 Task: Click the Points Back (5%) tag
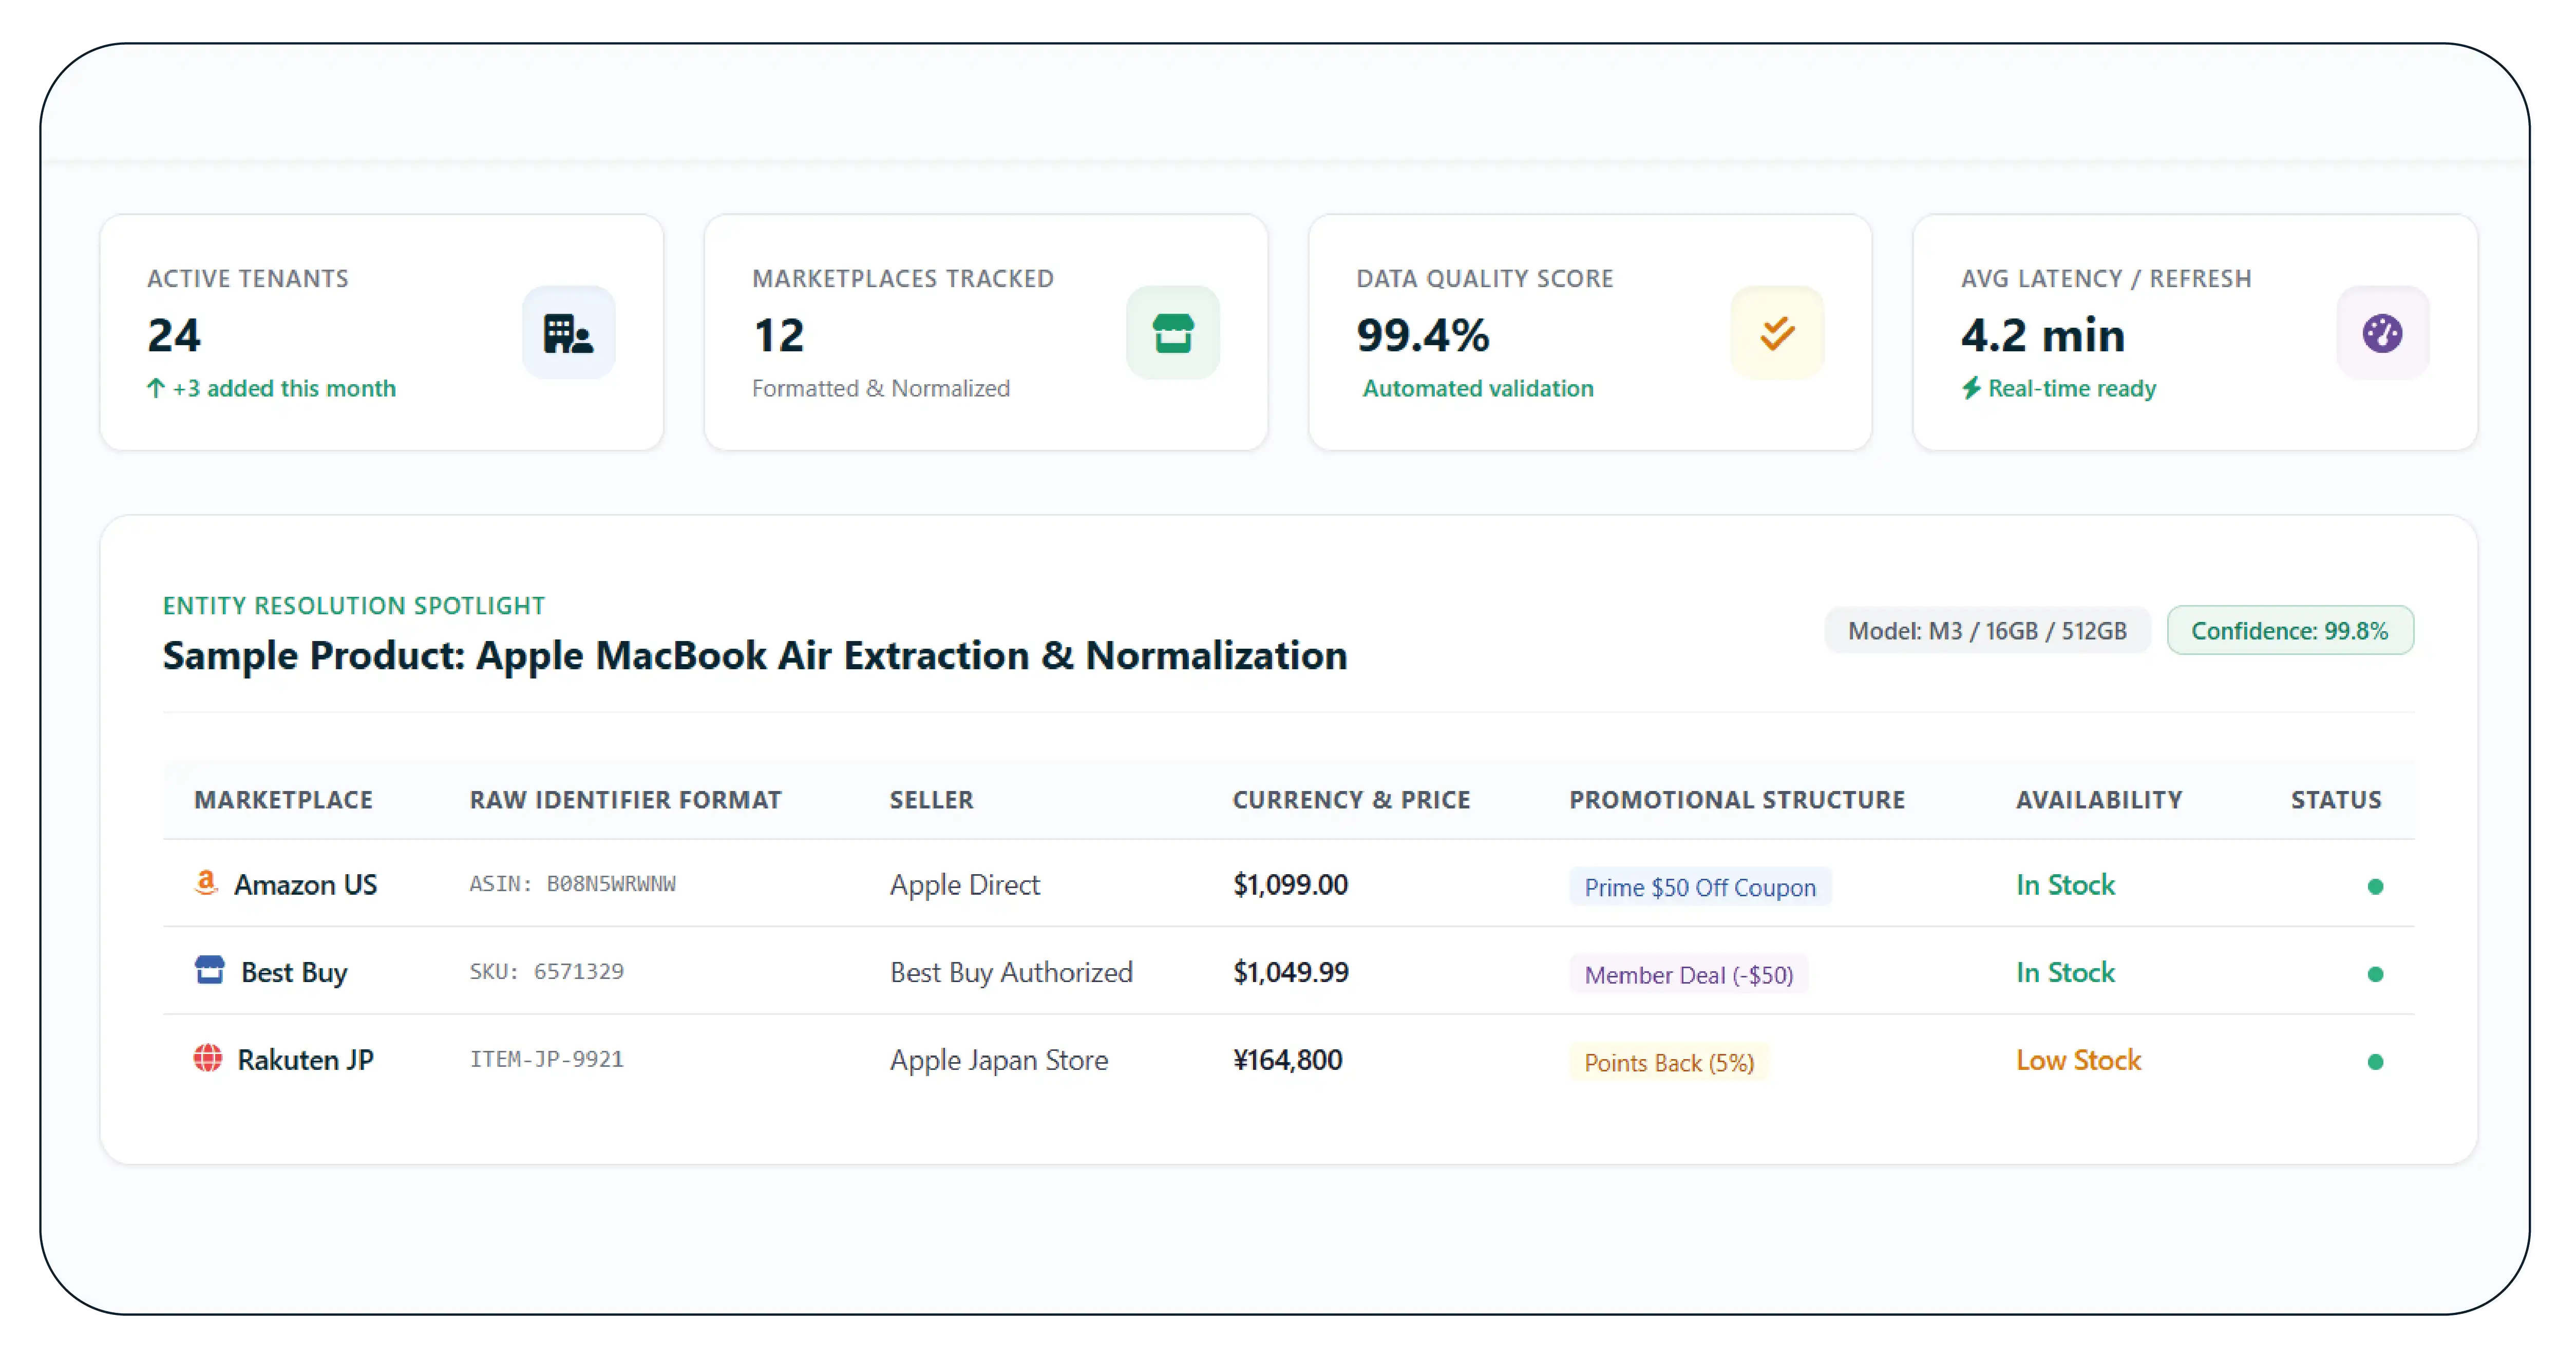pos(1669,1062)
